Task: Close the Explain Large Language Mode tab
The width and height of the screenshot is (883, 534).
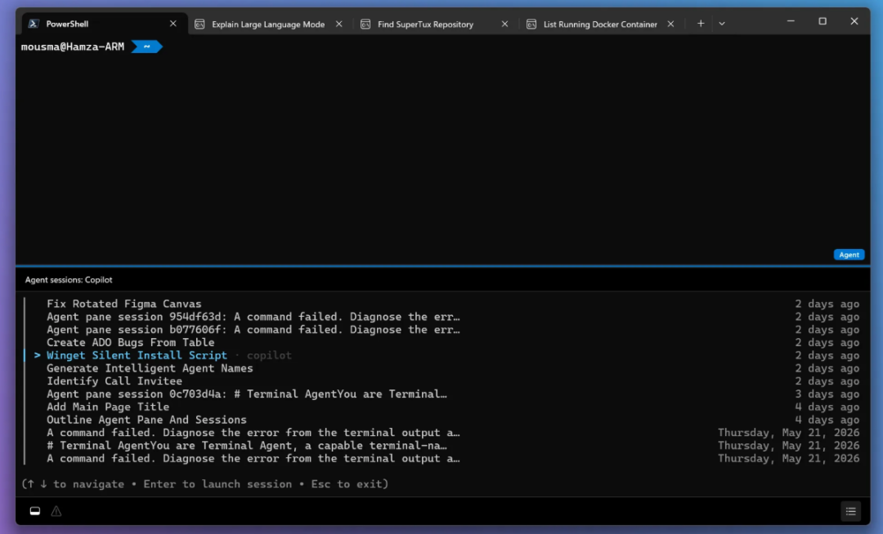Action: [x=339, y=24]
